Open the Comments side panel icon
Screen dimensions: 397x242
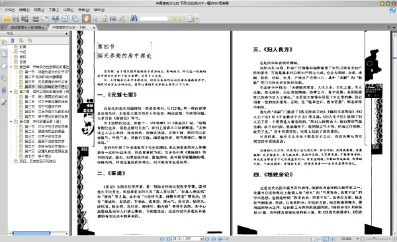(x=4, y=78)
